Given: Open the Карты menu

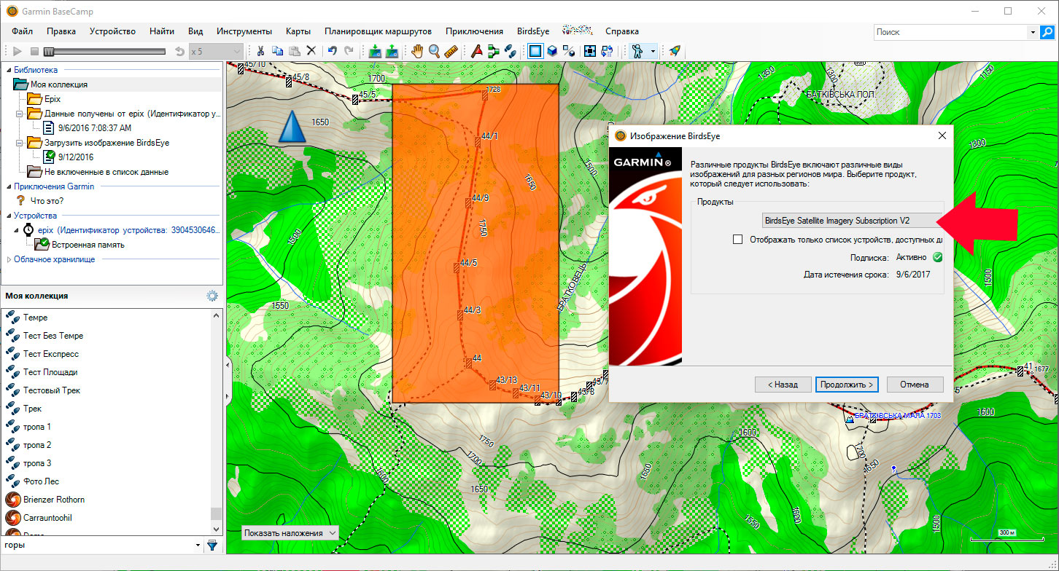Looking at the screenshot, I should click(298, 31).
